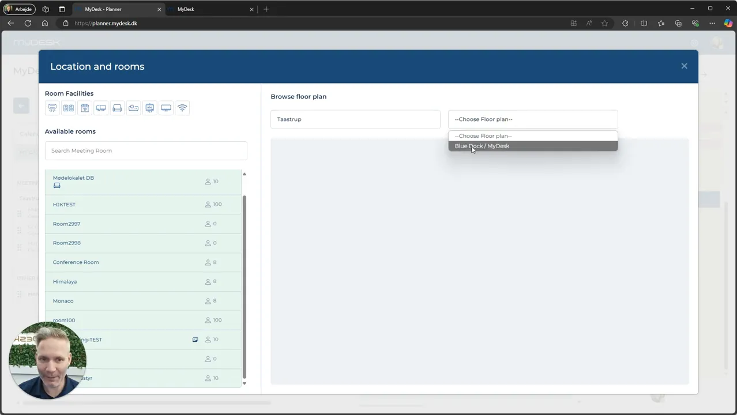Toggle the Wi-Fi facility filter
This screenshot has height=415, width=737.
coord(182,108)
